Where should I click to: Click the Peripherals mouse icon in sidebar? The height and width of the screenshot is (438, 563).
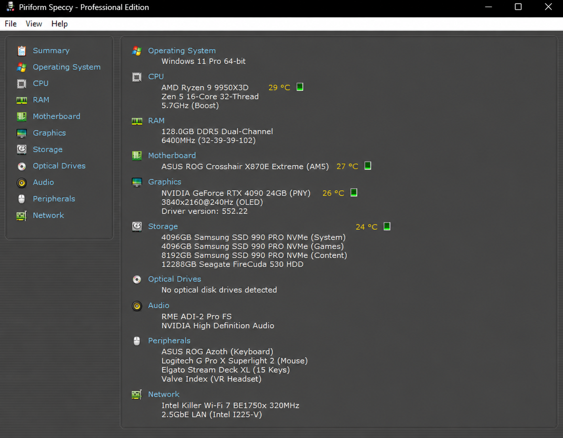(22, 199)
